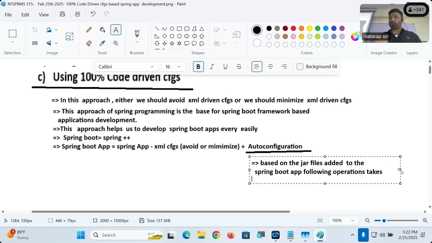The width and height of the screenshot is (432, 243).
Task: Click the Image resize and skew icon
Action: (70, 36)
